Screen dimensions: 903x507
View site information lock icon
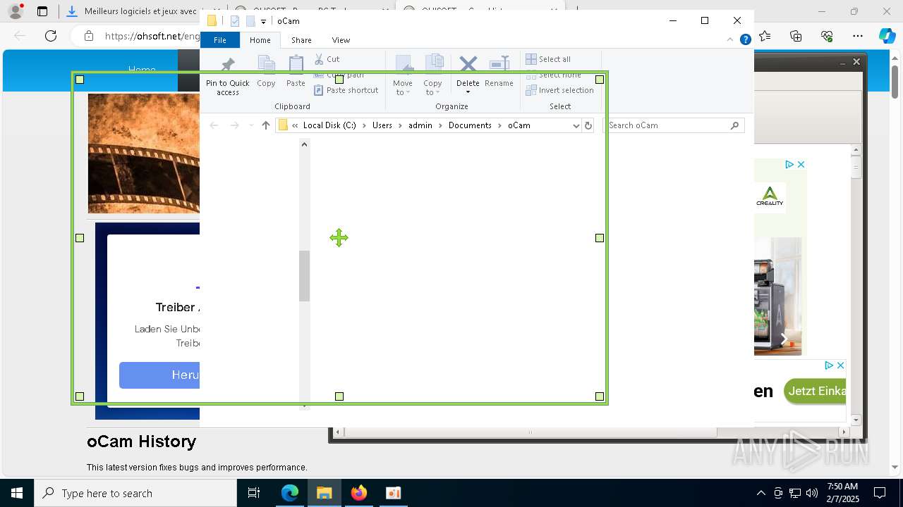coord(89,36)
